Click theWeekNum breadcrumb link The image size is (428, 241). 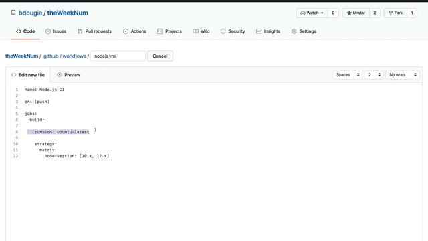(x=22, y=56)
